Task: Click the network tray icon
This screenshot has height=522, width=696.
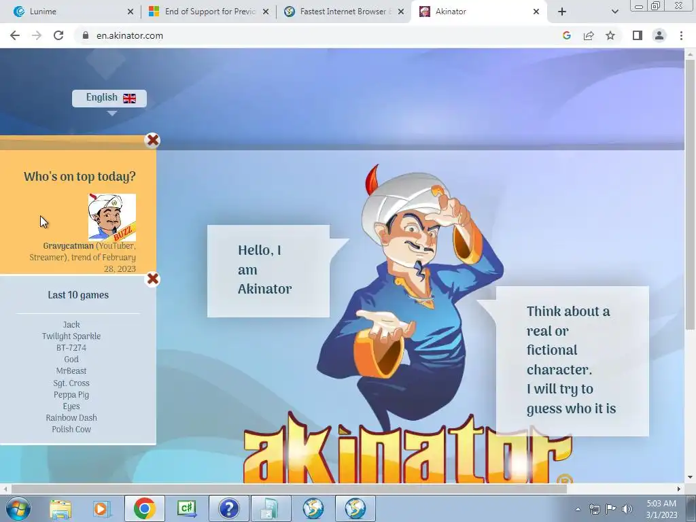Action: [594, 509]
